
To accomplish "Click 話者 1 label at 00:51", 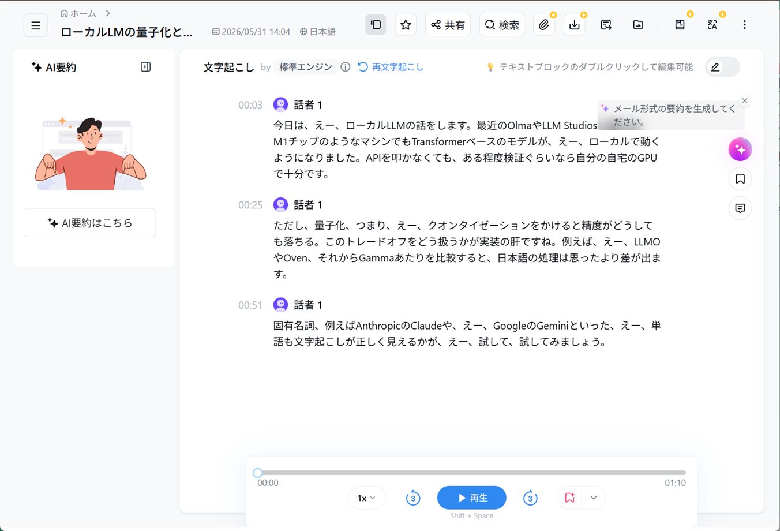I will pyautogui.click(x=308, y=305).
